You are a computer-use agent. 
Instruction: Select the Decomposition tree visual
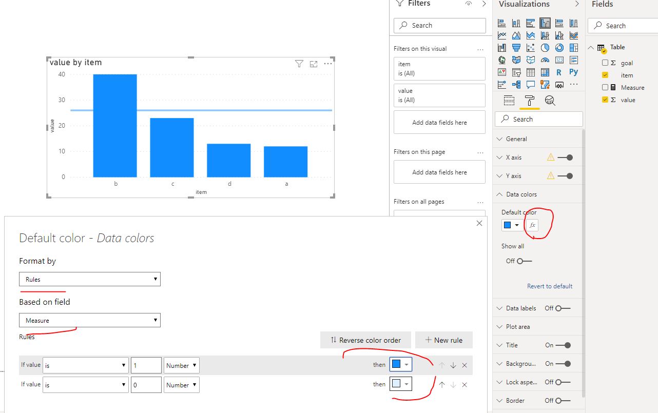[x=516, y=85]
